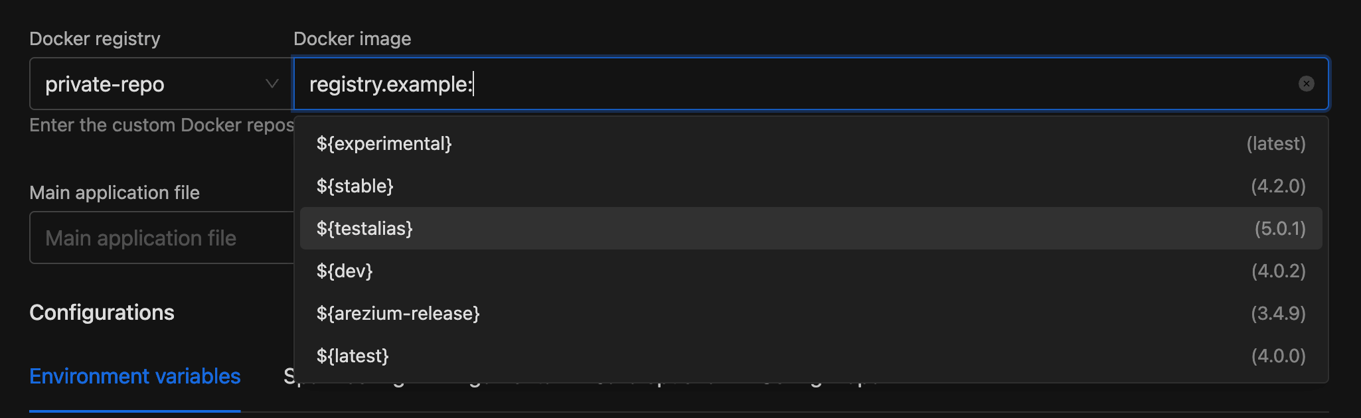This screenshot has height=418, width=1361.
Task: Choose the ${stable} tag suggestion
Action: pos(355,186)
